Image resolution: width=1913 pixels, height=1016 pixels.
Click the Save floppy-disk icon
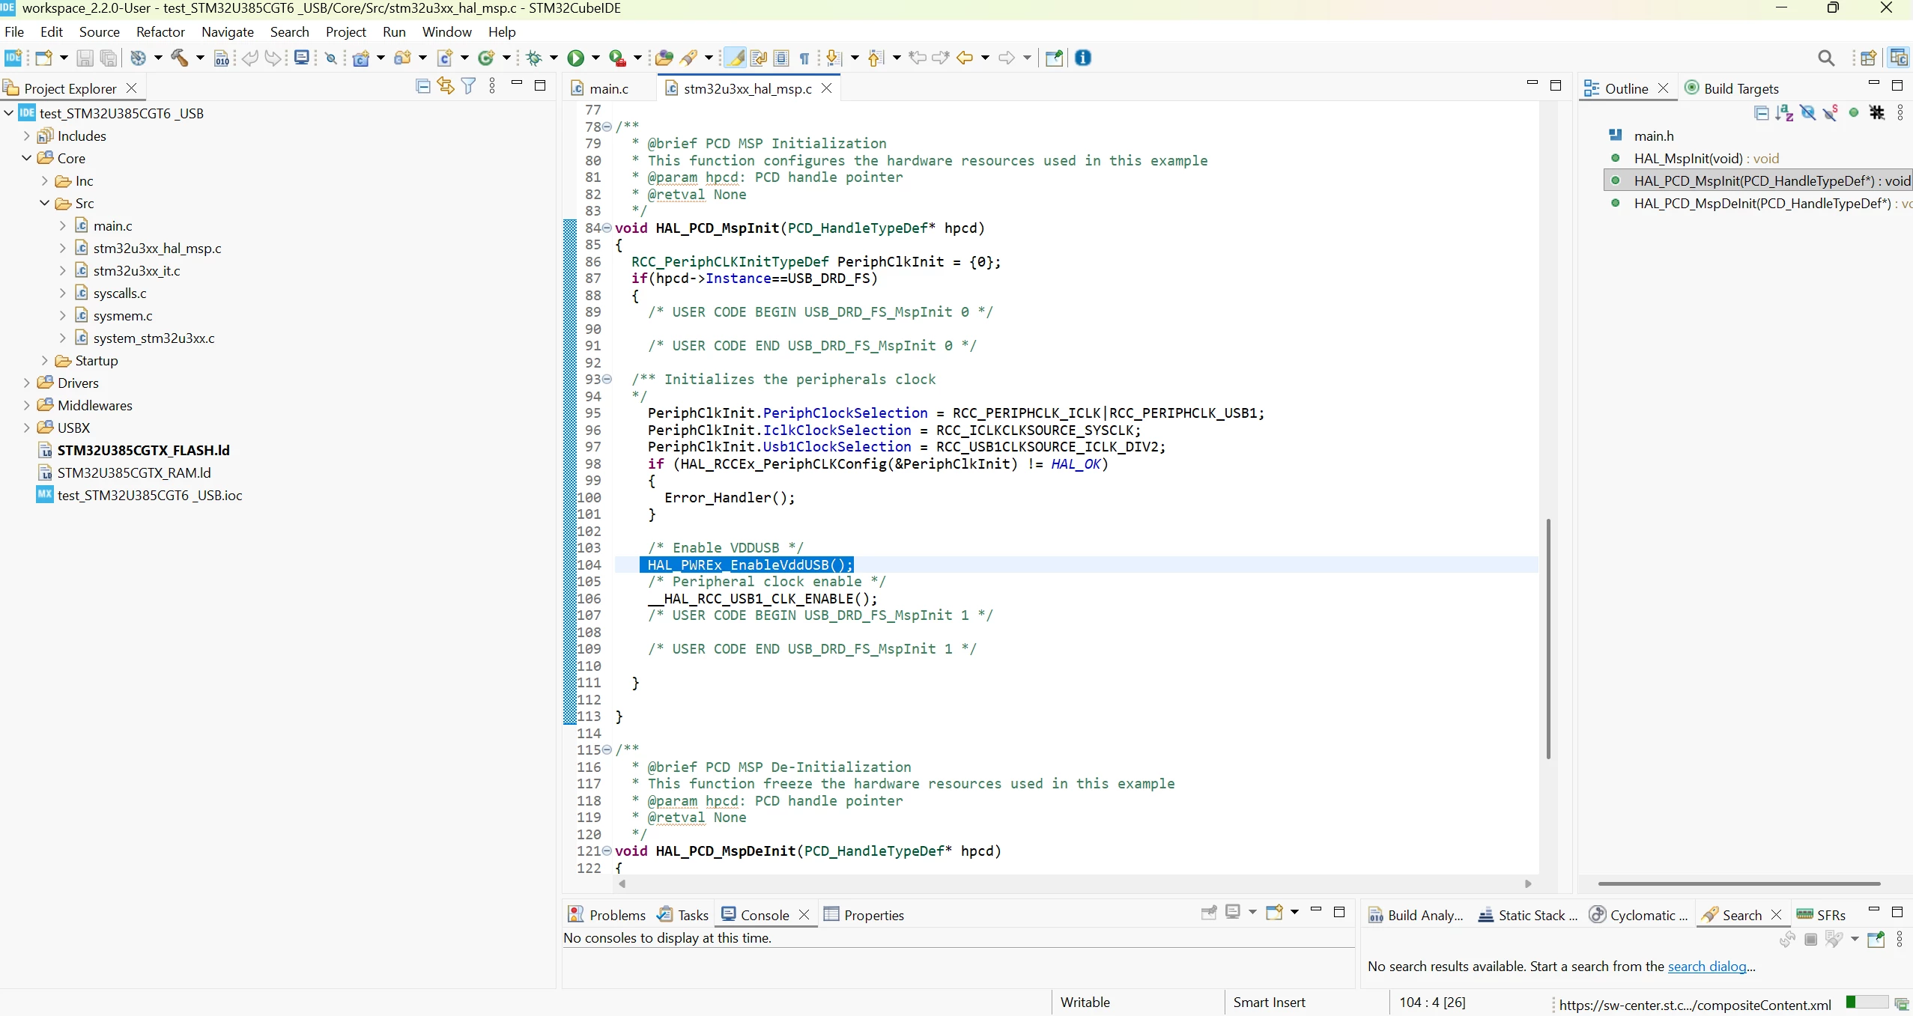coord(85,58)
